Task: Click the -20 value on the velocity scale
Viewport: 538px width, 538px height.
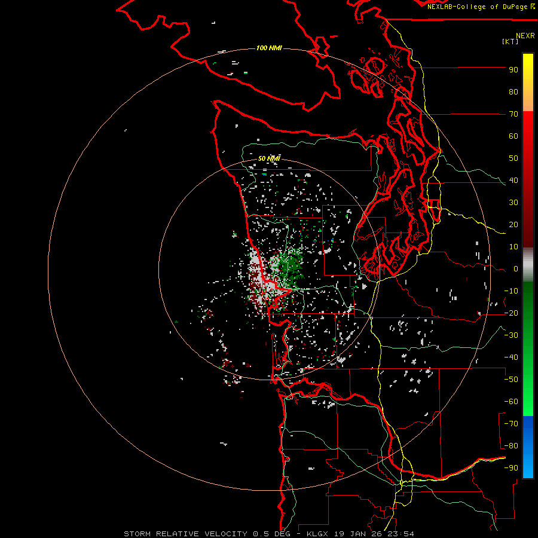Action: [x=511, y=313]
